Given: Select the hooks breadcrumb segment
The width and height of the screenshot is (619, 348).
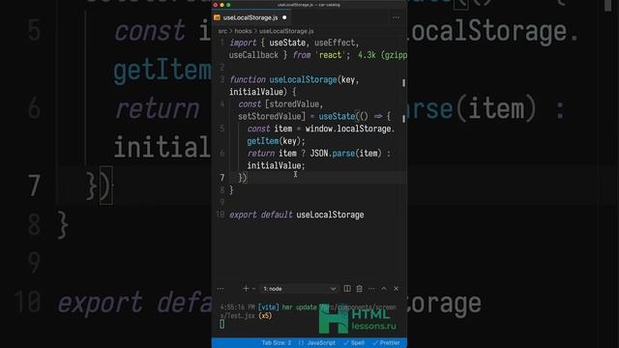Looking at the screenshot, I should point(243,31).
